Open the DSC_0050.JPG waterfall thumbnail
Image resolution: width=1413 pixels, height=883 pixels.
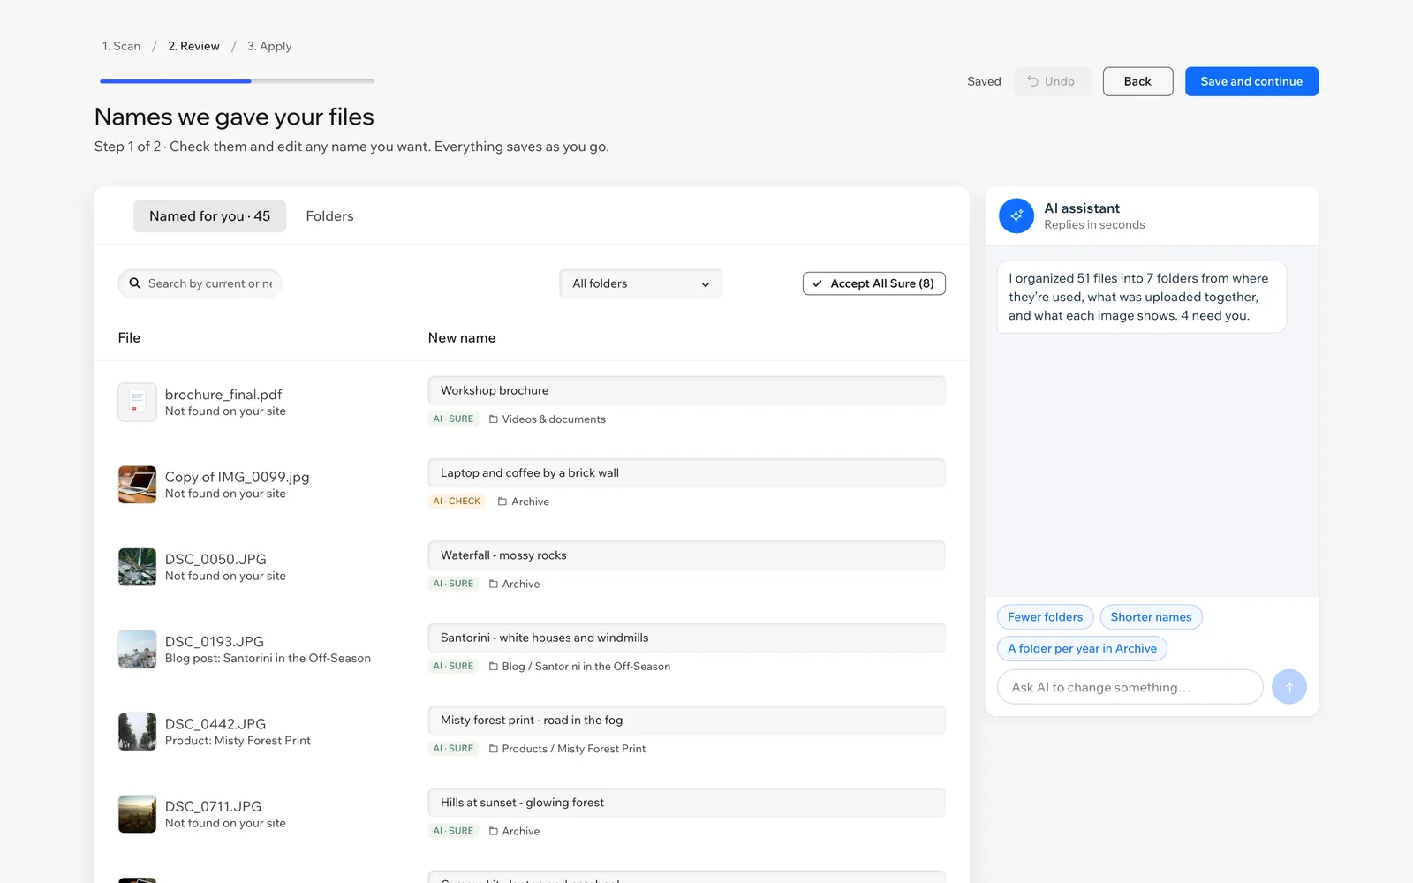pos(137,567)
